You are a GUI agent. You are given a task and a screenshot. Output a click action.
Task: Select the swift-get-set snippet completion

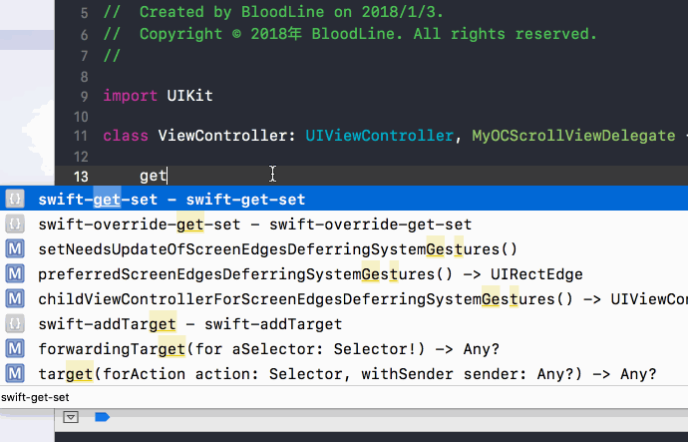[x=344, y=200]
